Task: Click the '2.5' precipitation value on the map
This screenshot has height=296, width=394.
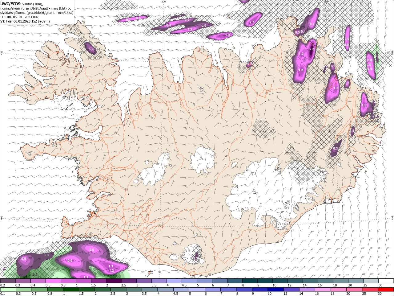Action: click(x=312, y=49)
